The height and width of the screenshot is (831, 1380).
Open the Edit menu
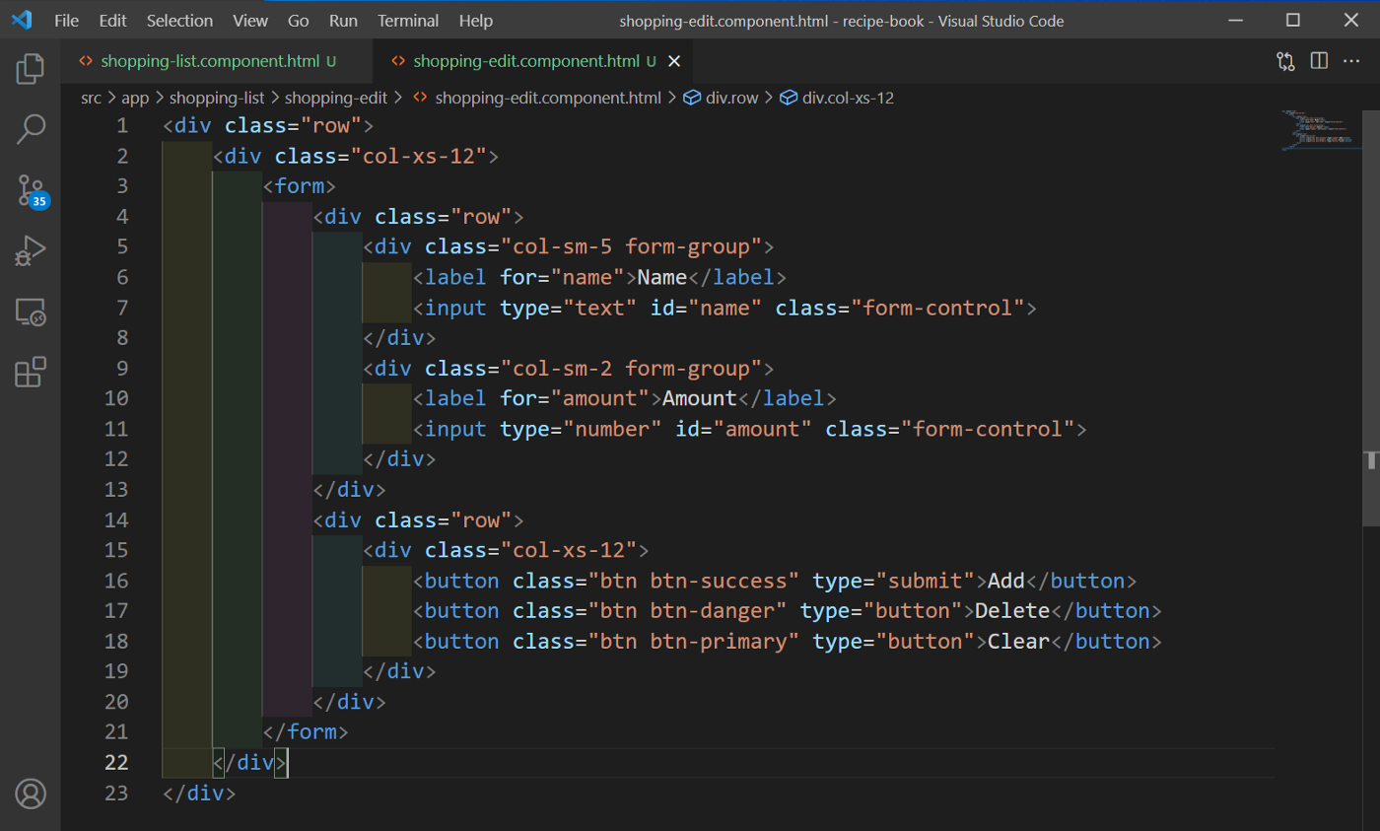point(113,20)
